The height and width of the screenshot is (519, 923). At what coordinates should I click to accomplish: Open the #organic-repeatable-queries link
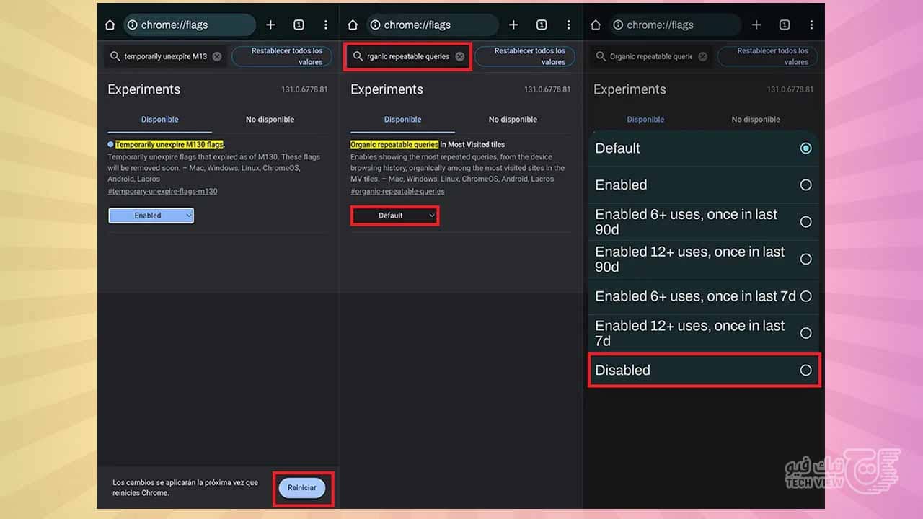coord(397,192)
